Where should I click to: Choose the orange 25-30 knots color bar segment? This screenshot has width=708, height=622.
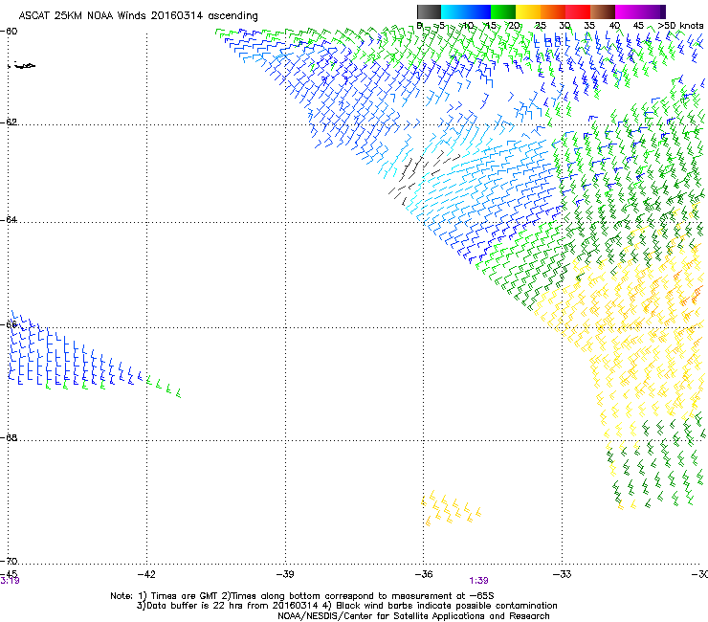pyautogui.click(x=553, y=11)
